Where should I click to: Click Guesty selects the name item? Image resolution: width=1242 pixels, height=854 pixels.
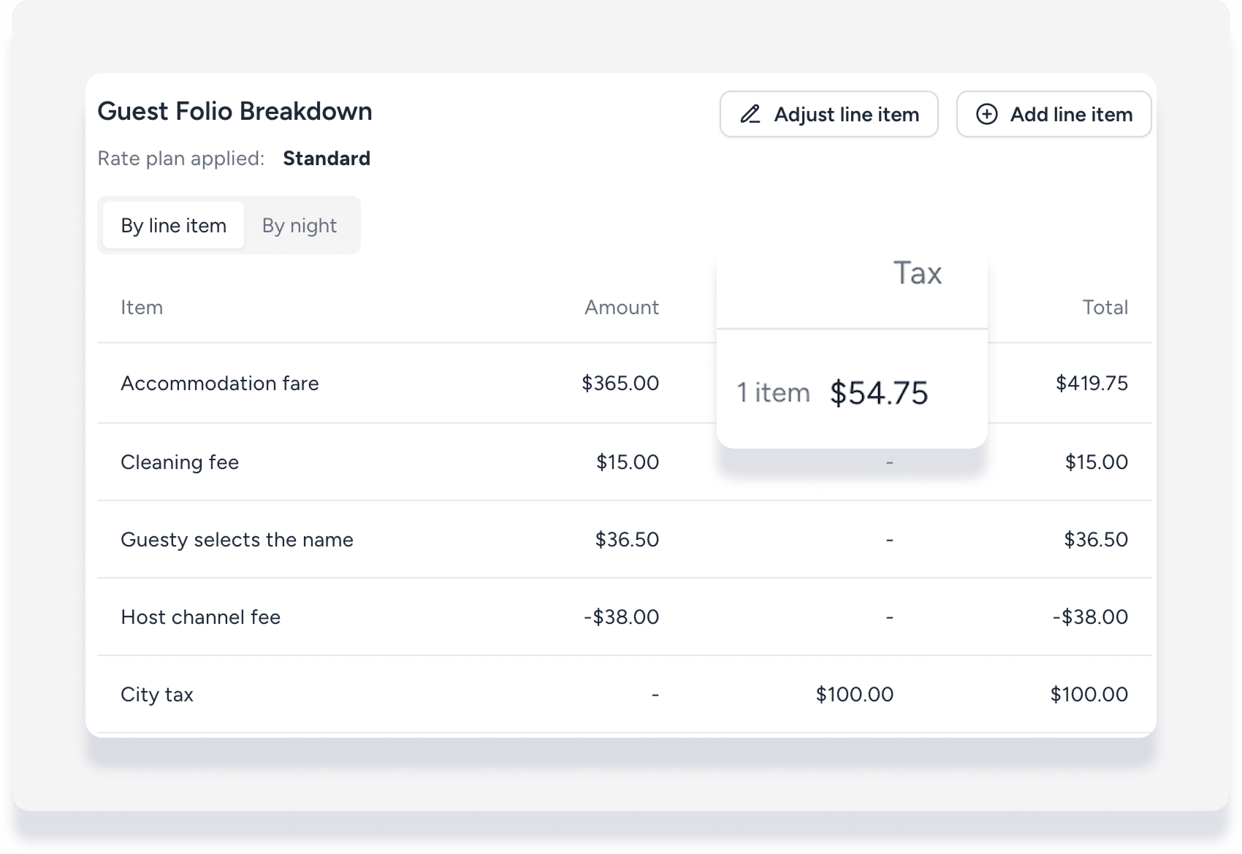click(237, 540)
